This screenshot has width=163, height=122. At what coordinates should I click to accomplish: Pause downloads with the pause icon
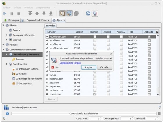coord(12,13)
